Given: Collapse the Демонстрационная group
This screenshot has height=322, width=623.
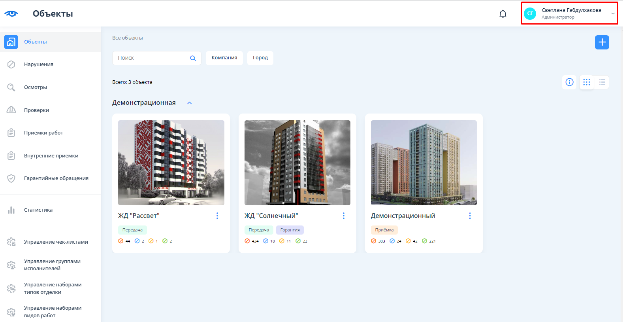Looking at the screenshot, I should click(189, 103).
